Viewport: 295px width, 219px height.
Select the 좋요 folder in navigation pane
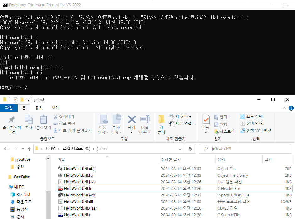20,167
